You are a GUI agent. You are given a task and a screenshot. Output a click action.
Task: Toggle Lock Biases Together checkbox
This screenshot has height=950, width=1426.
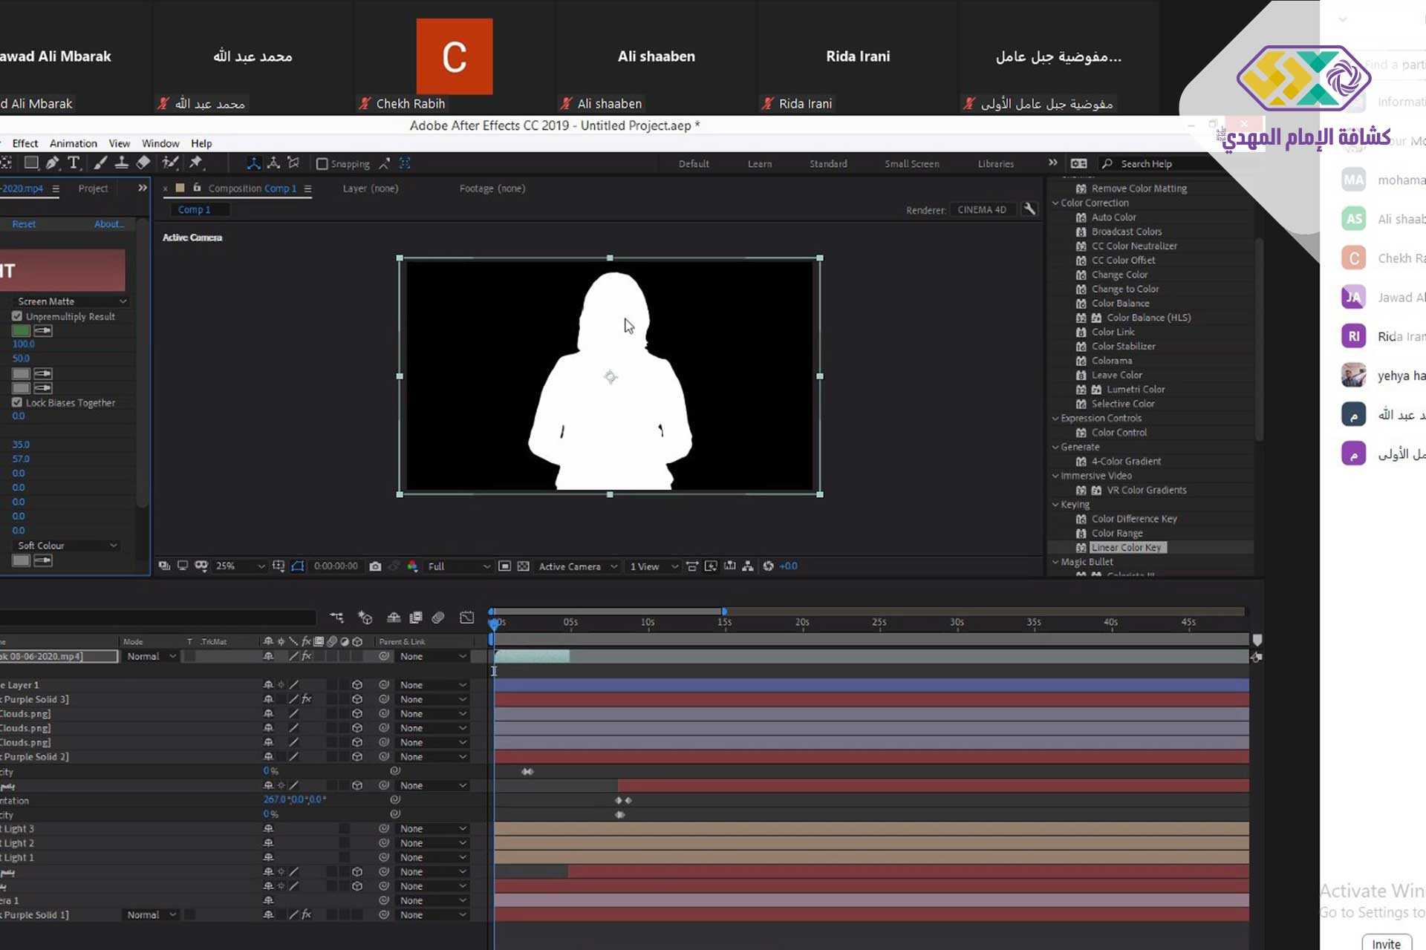coord(17,402)
